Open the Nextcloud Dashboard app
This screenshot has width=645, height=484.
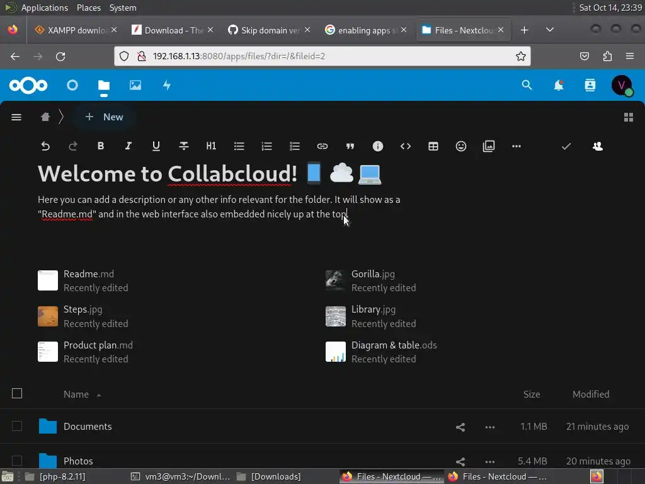pos(72,85)
